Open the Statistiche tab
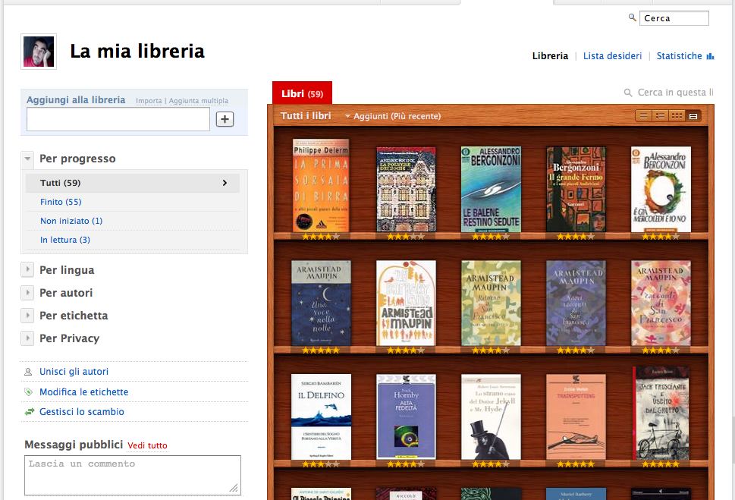735x500 pixels. (679, 56)
